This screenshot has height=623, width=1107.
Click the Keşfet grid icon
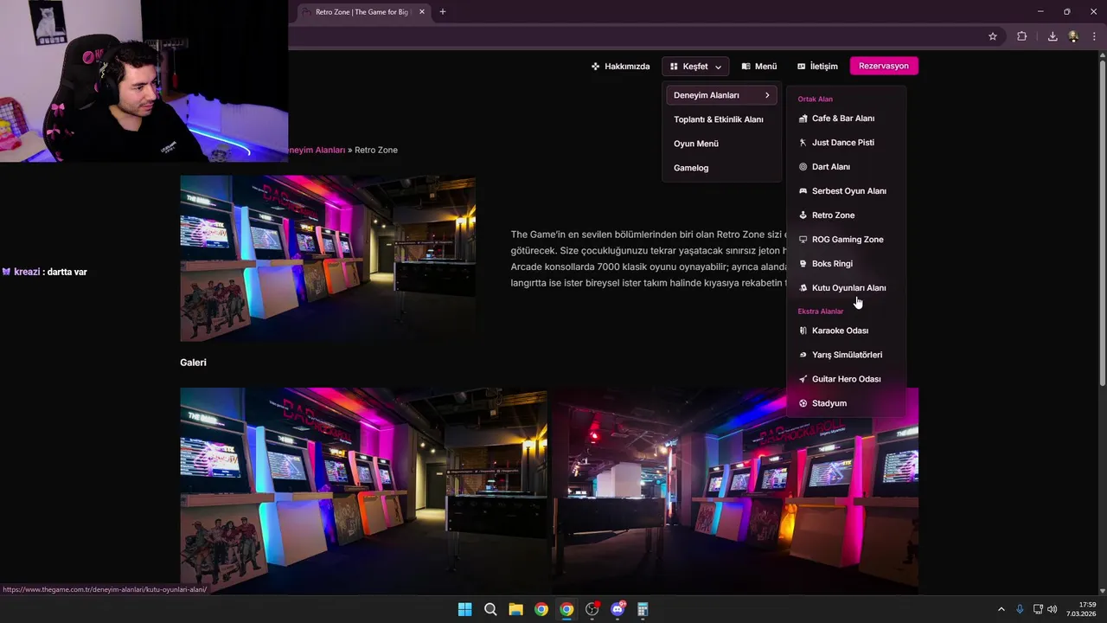[x=674, y=66]
